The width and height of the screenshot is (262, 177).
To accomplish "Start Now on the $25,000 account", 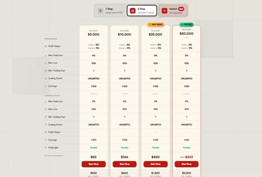I will [x=155, y=164].
